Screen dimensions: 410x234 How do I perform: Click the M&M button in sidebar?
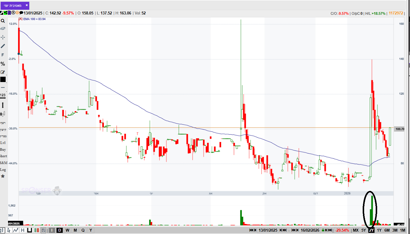pos(4,163)
